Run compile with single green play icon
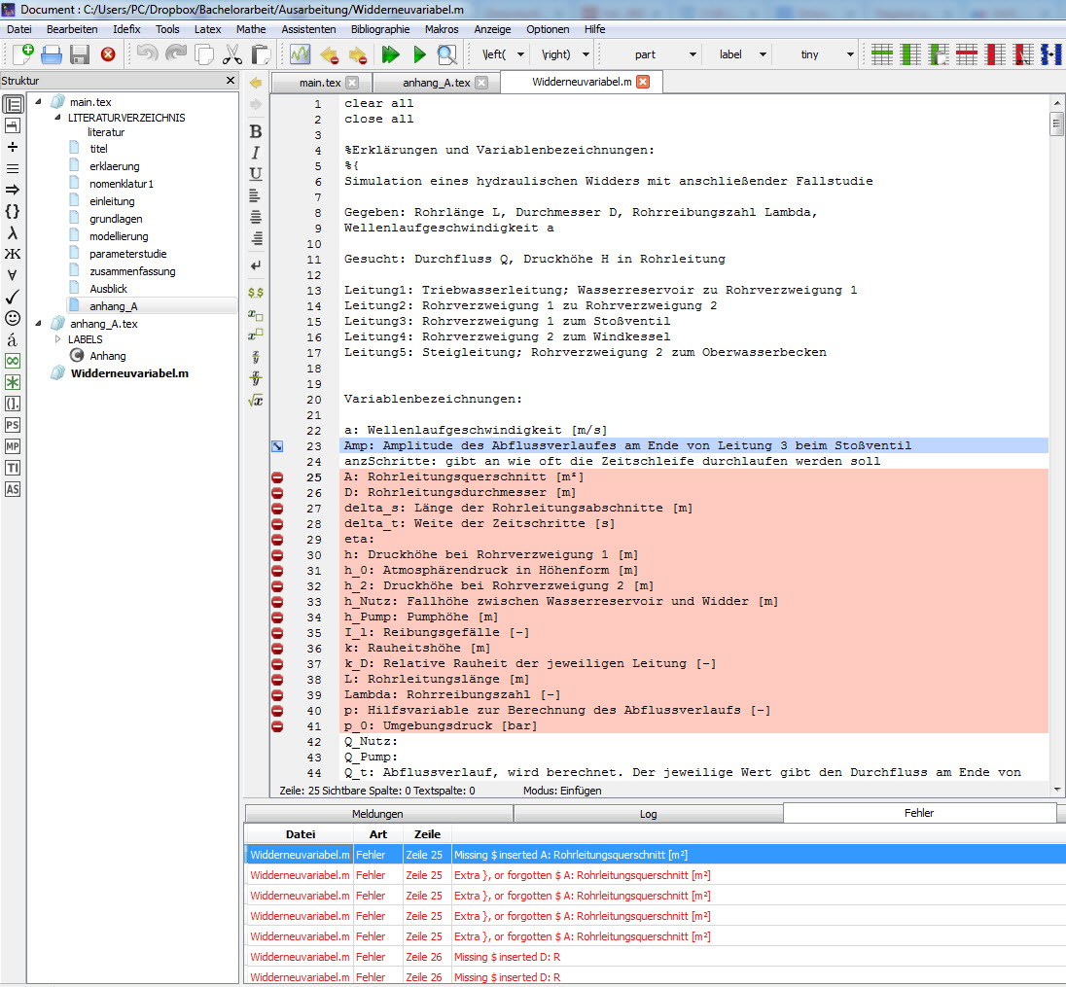1066x987 pixels. click(x=419, y=54)
